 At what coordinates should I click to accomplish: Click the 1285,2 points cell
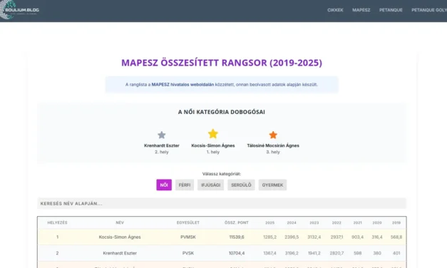pos(270,237)
